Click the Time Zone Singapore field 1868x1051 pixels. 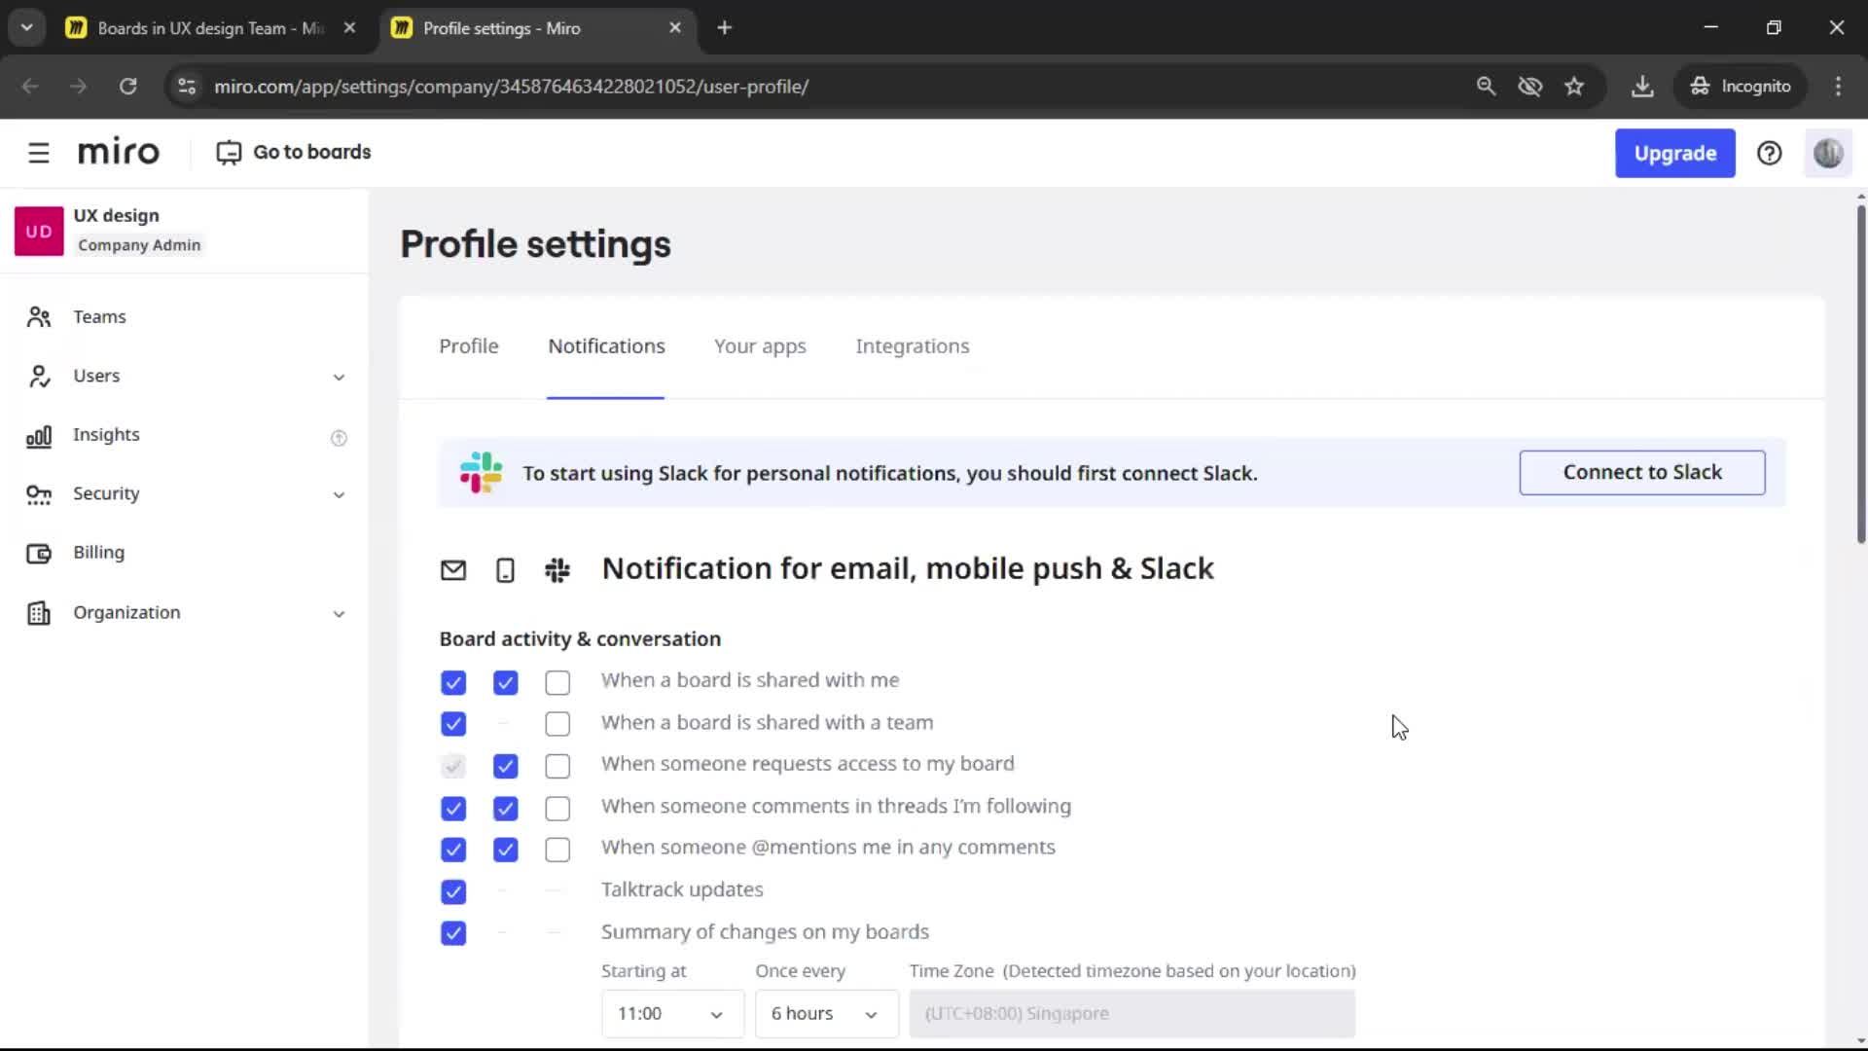click(1132, 1014)
